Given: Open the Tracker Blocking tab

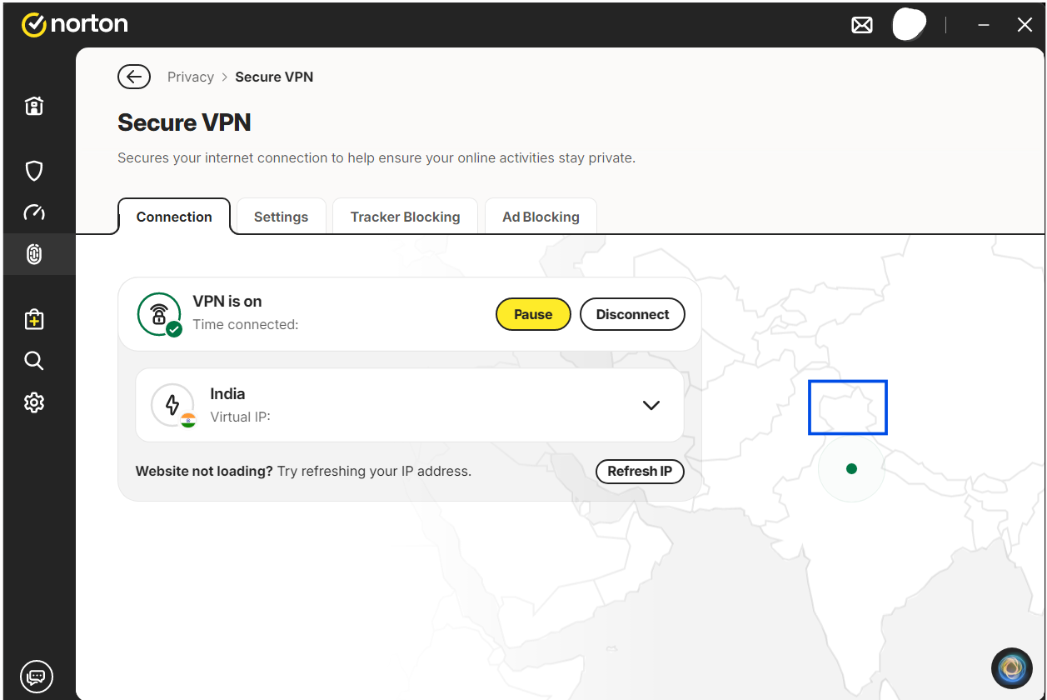Looking at the screenshot, I should point(405,217).
